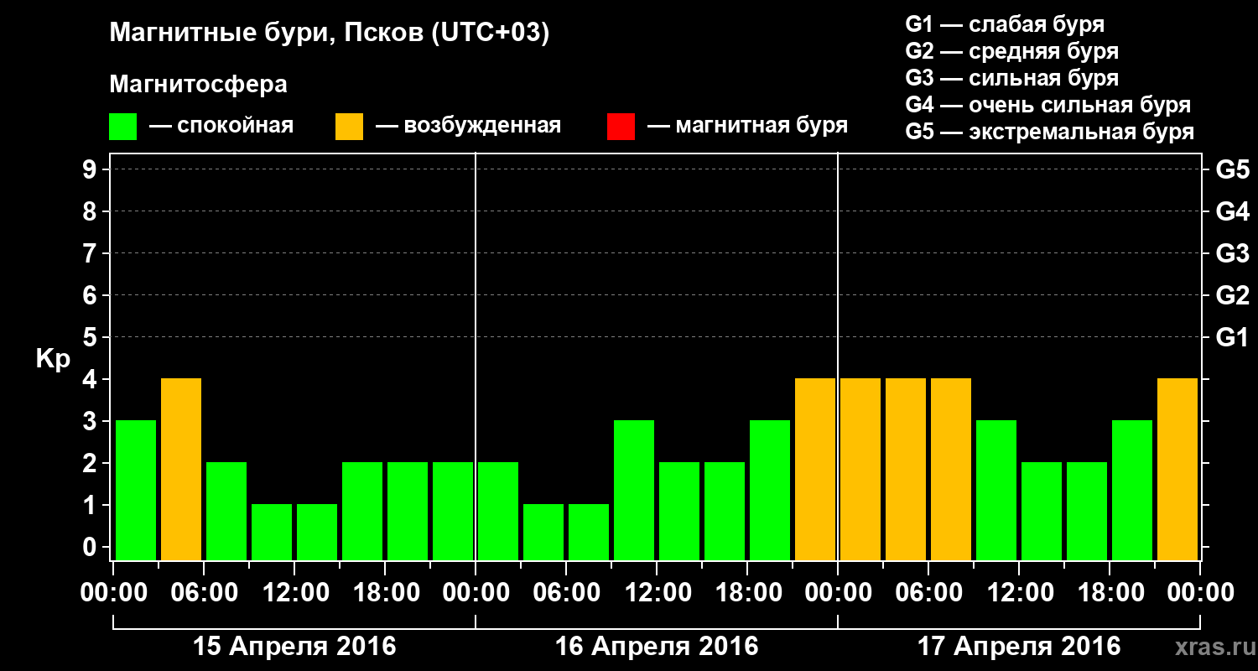Viewport: 1258px width, 671px height.
Task: Click the green calm magnetosphere legend swatch
Action: [x=122, y=127]
